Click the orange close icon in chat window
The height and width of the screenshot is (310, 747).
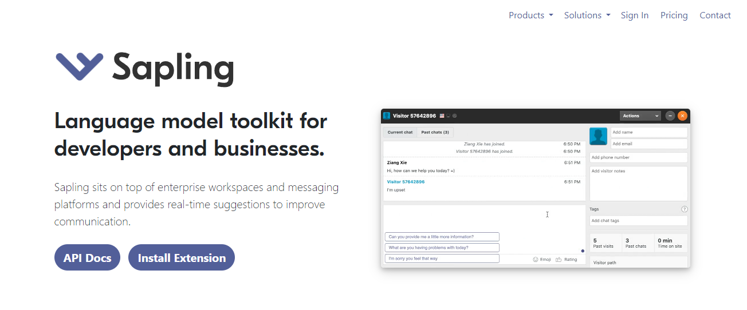click(x=682, y=116)
